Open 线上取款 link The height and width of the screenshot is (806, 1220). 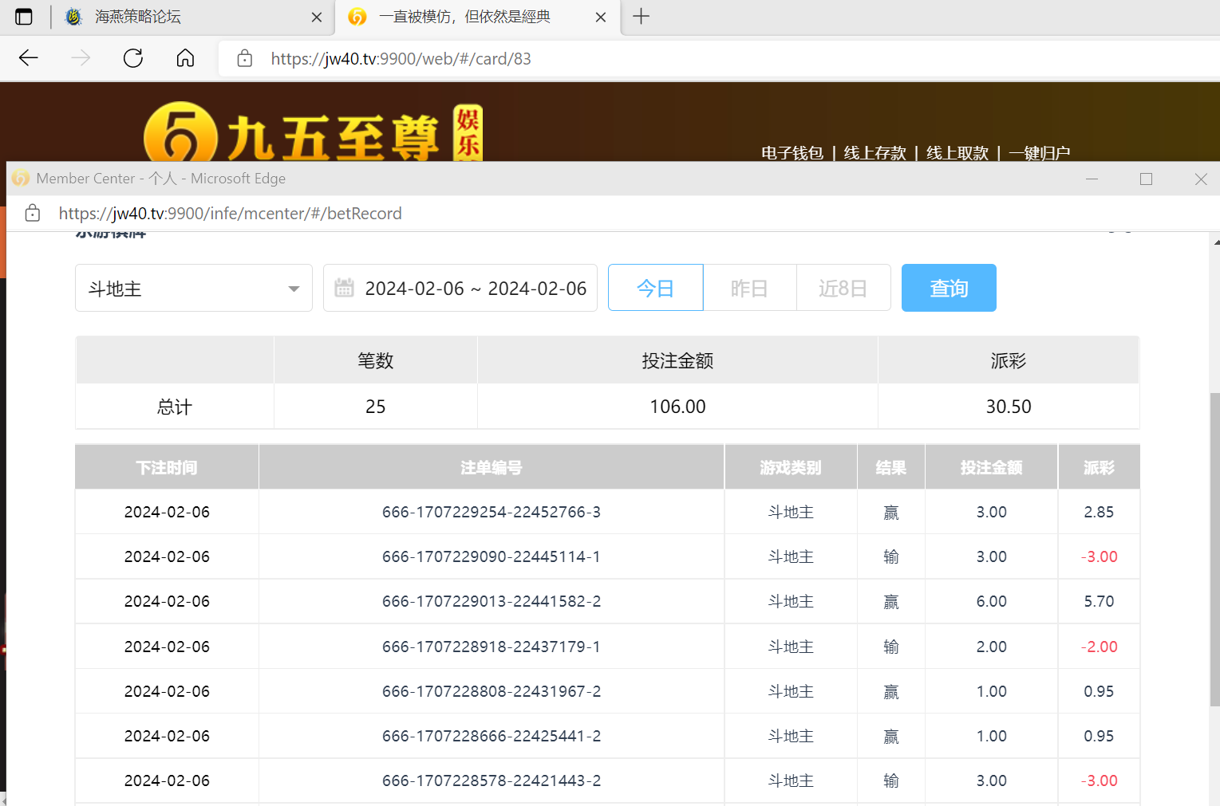(957, 152)
